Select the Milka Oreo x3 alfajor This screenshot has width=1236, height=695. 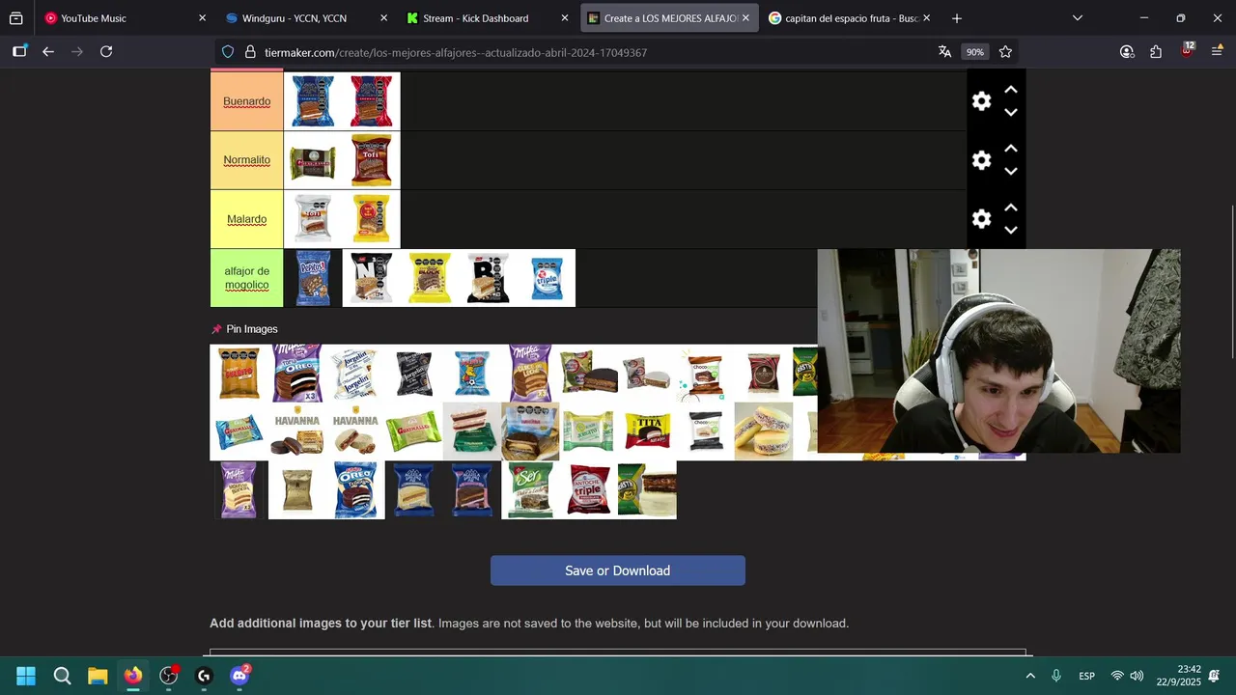tap(297, 374)
